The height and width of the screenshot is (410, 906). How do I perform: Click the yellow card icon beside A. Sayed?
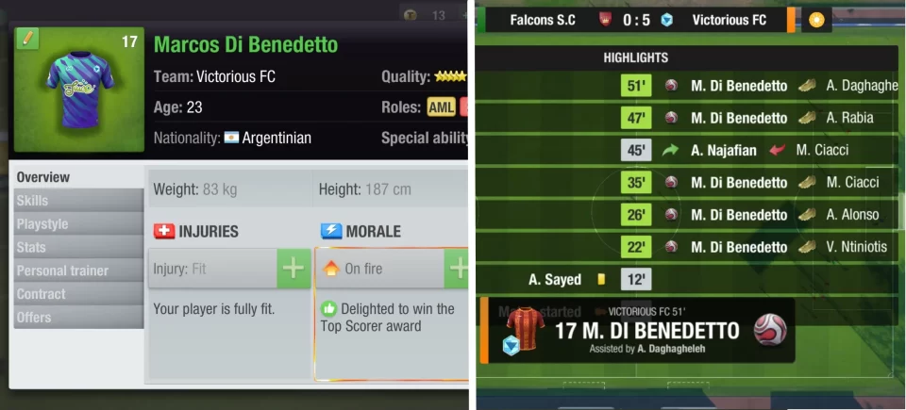pyautogui.click(x=601, y=280)
